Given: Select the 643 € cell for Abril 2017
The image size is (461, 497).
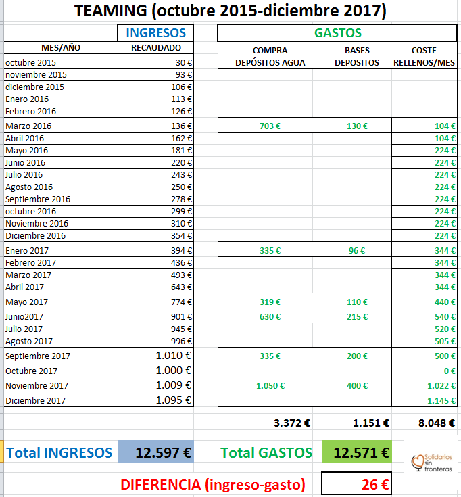Looking at the screenshot, I should 155,287.
